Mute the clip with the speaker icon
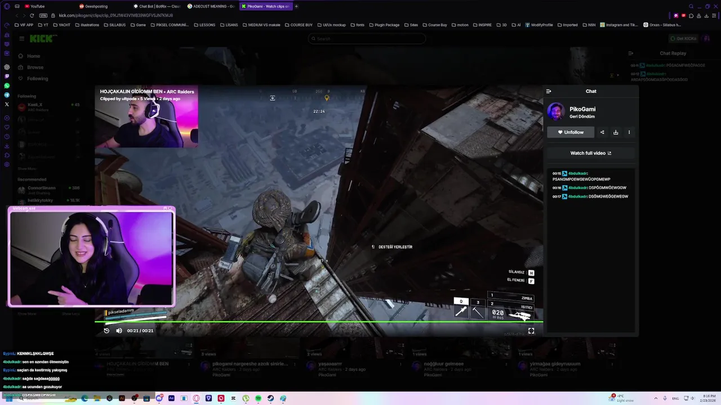The width and height of the screenshot is (721, 405). click(119, 331)
